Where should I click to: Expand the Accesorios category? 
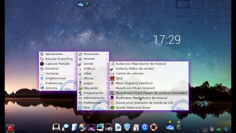(93, 54)
